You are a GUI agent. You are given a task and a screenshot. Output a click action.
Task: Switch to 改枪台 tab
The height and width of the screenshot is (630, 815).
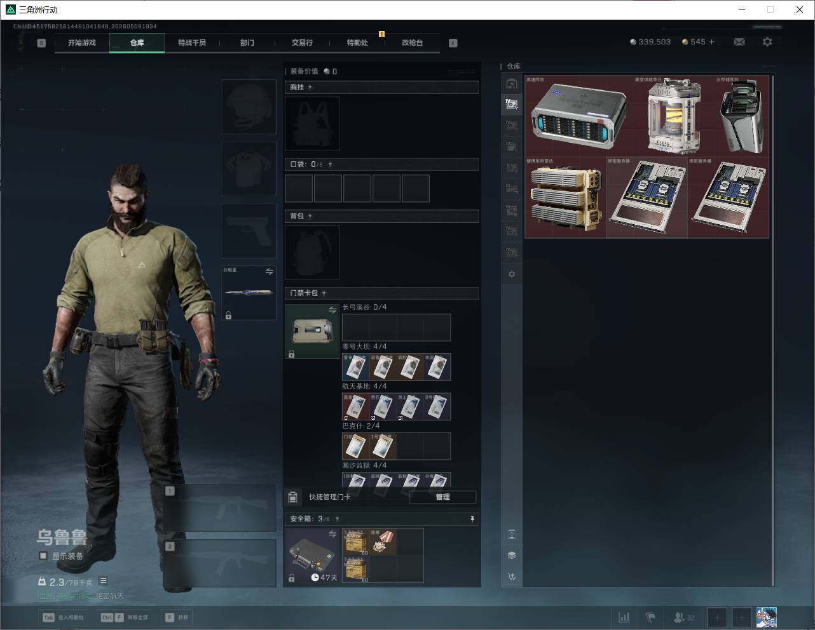[x=412, y=43]
